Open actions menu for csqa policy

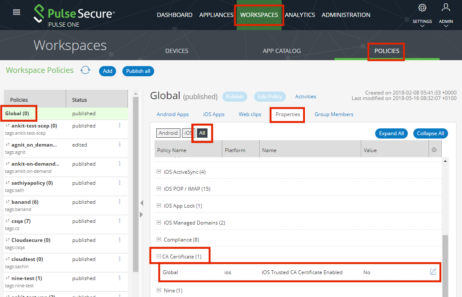119,221
